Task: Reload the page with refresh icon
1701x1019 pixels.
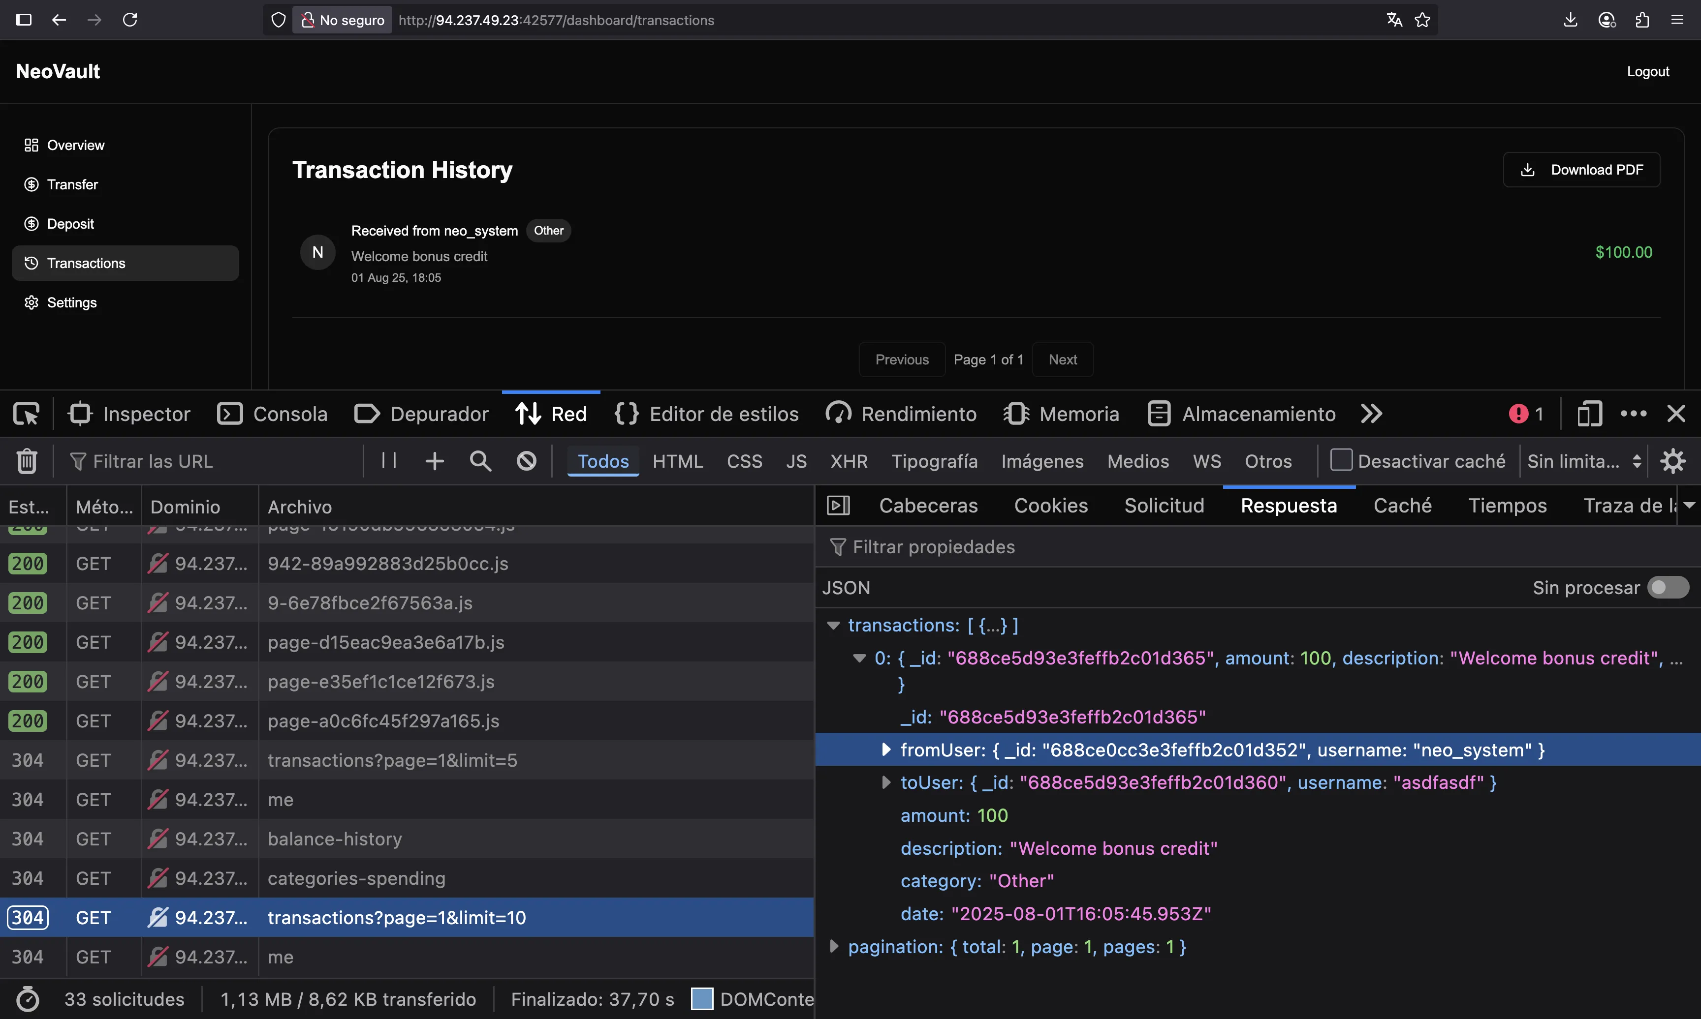Action: [130, 20]
